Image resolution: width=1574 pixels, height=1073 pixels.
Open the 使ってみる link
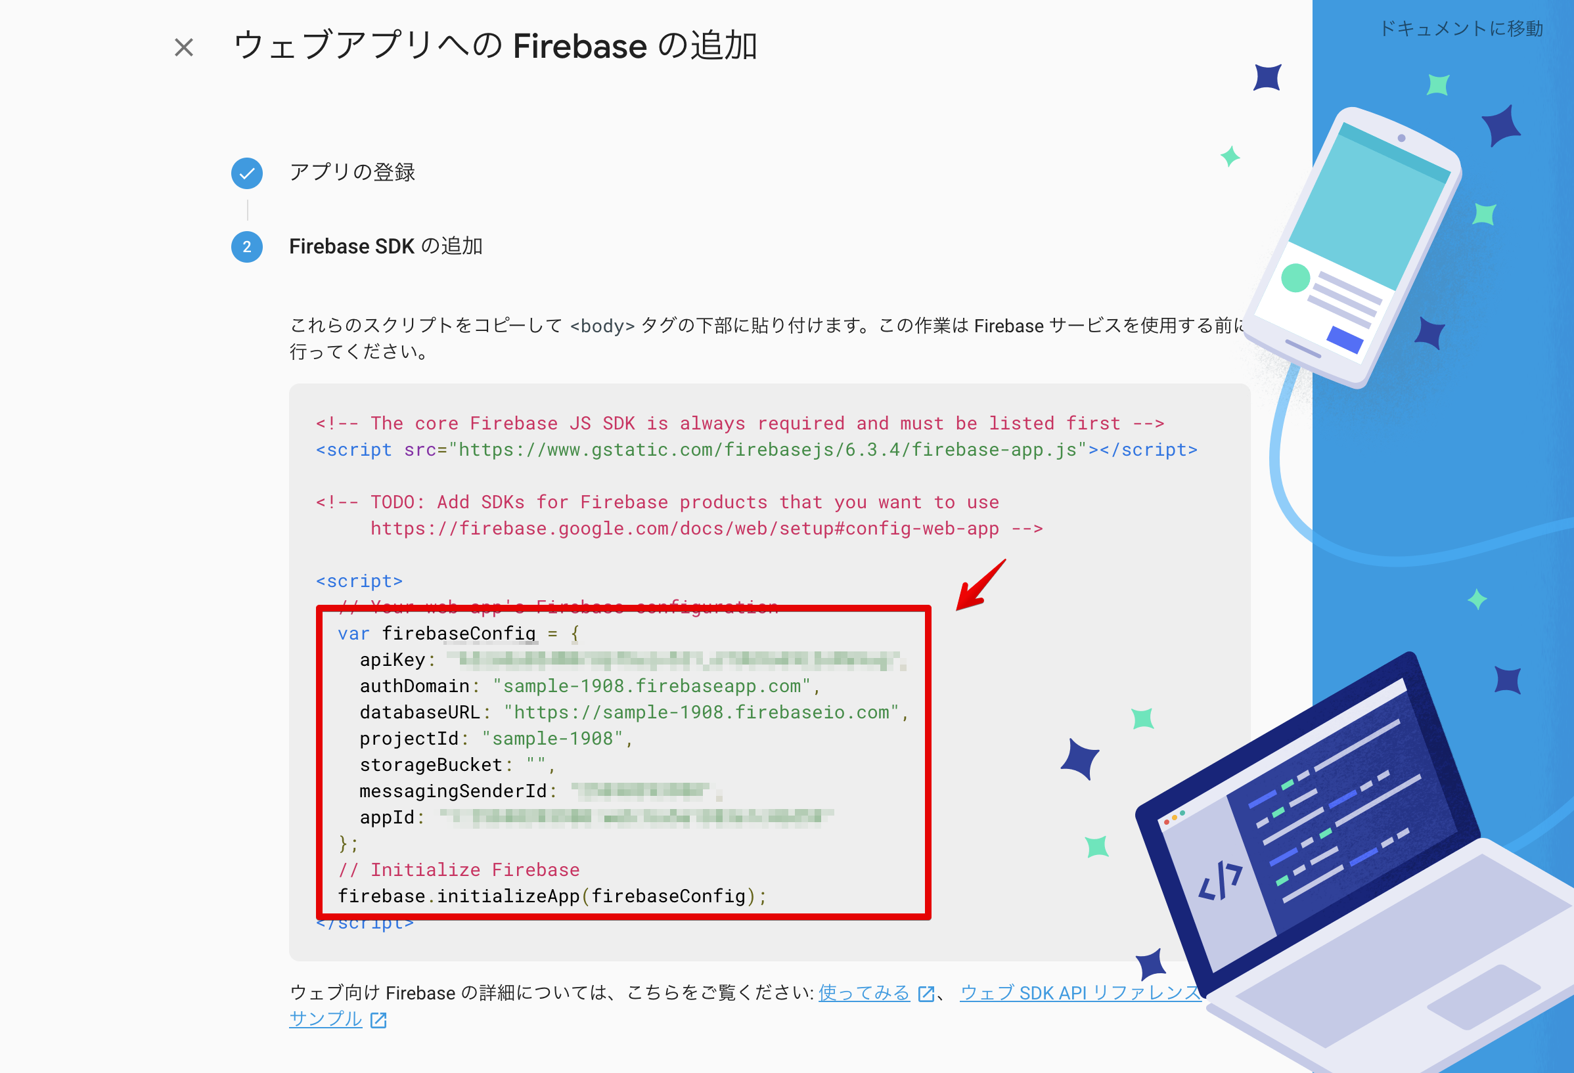click(865, 993)
